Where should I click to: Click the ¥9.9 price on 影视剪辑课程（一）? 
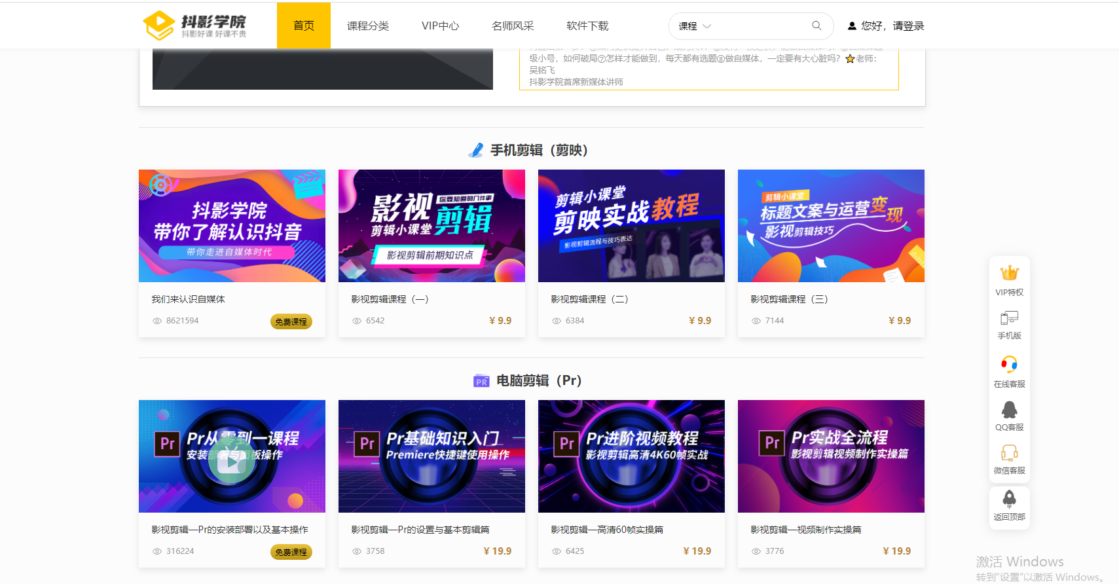tap(500, 321)
